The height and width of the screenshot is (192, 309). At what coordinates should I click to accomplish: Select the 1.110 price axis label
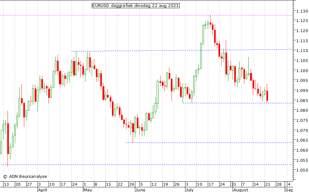click(x=300, y=51)
